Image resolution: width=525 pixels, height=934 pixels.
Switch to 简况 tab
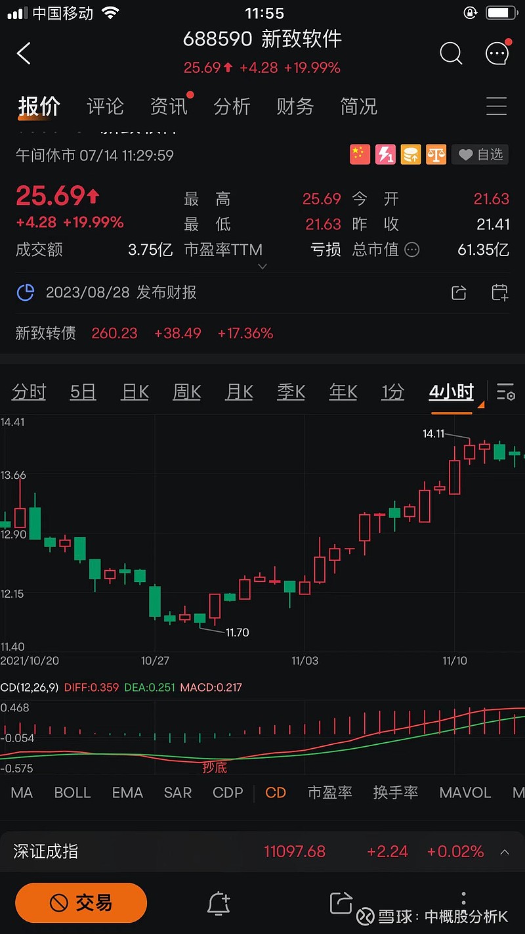[x=358, y=106]
